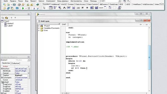Image resolution: width=167 pixels, height=94 pixels.
Task: Click the Caption value Button1 field
Action: (21, 75)
